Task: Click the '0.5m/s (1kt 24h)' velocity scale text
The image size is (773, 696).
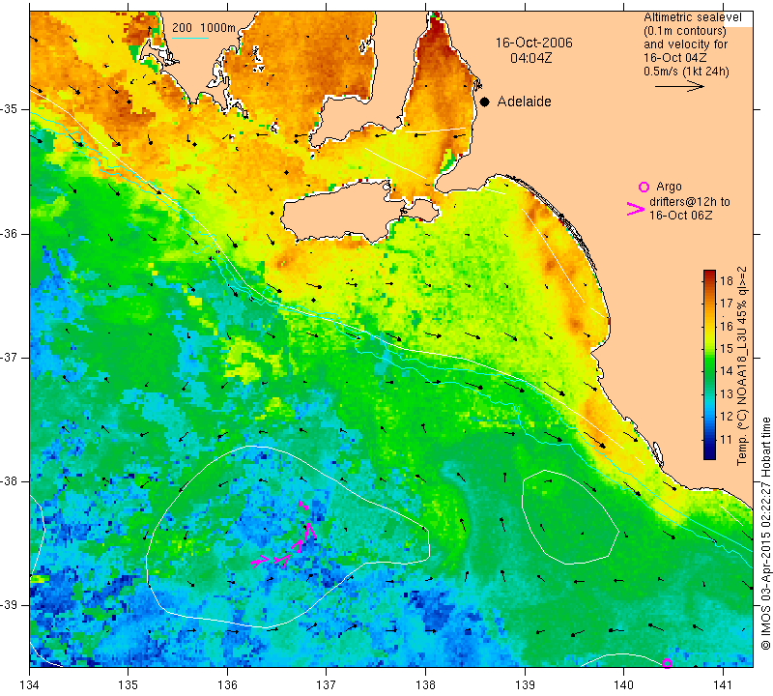Action: point(686,72)
